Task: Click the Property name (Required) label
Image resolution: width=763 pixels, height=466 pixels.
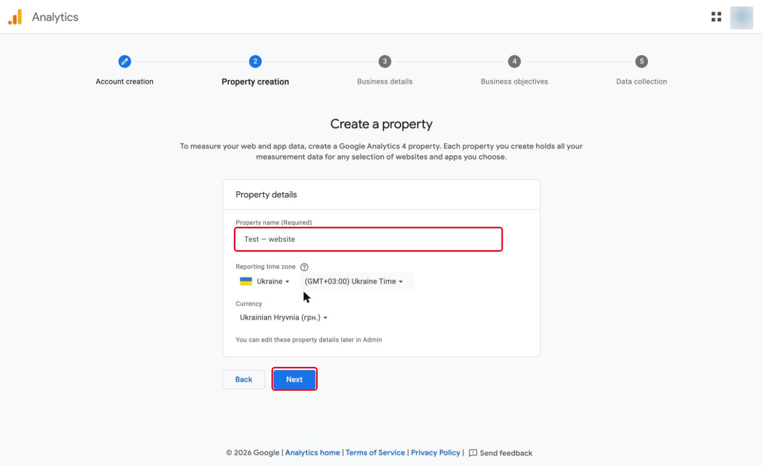Action: tap(274, 222)
